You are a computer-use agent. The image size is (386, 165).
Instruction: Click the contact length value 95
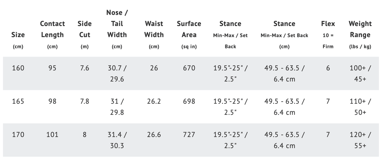coord(52,68)
